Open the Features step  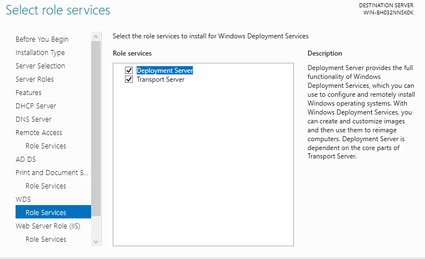28,93
